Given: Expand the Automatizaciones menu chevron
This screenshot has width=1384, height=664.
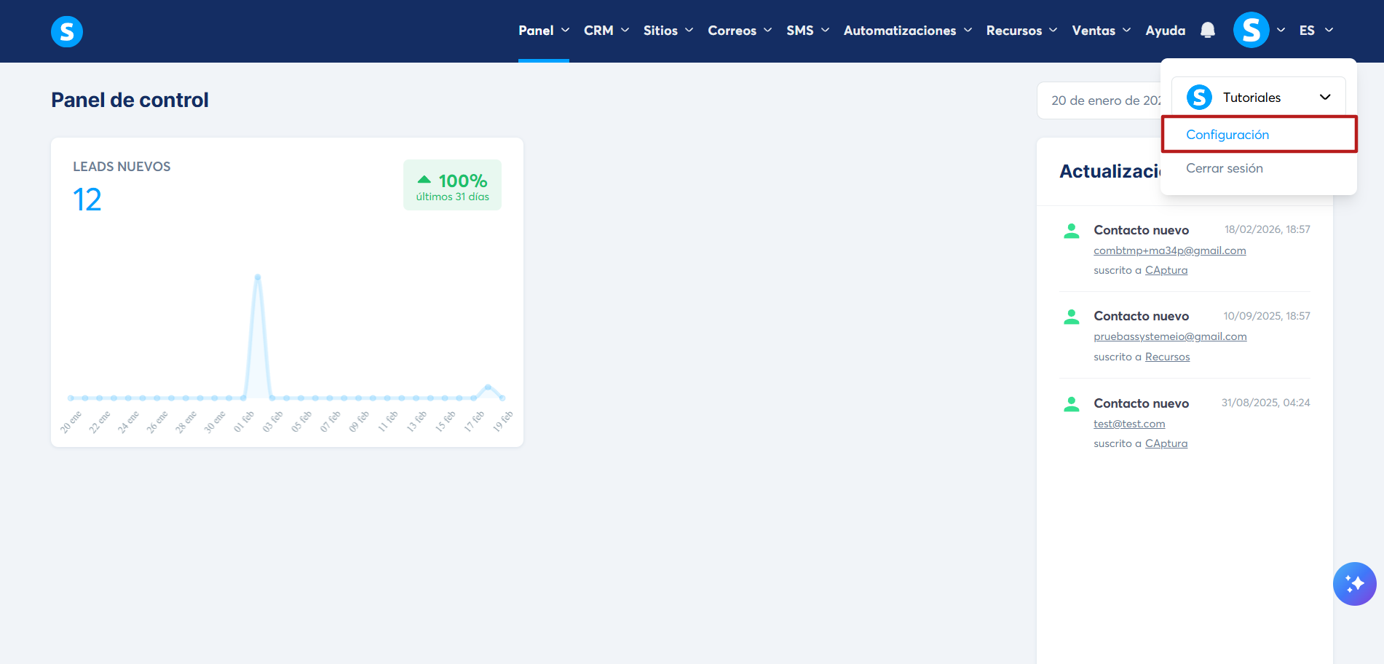Looking at the screenshot, I should pos(968,30).
